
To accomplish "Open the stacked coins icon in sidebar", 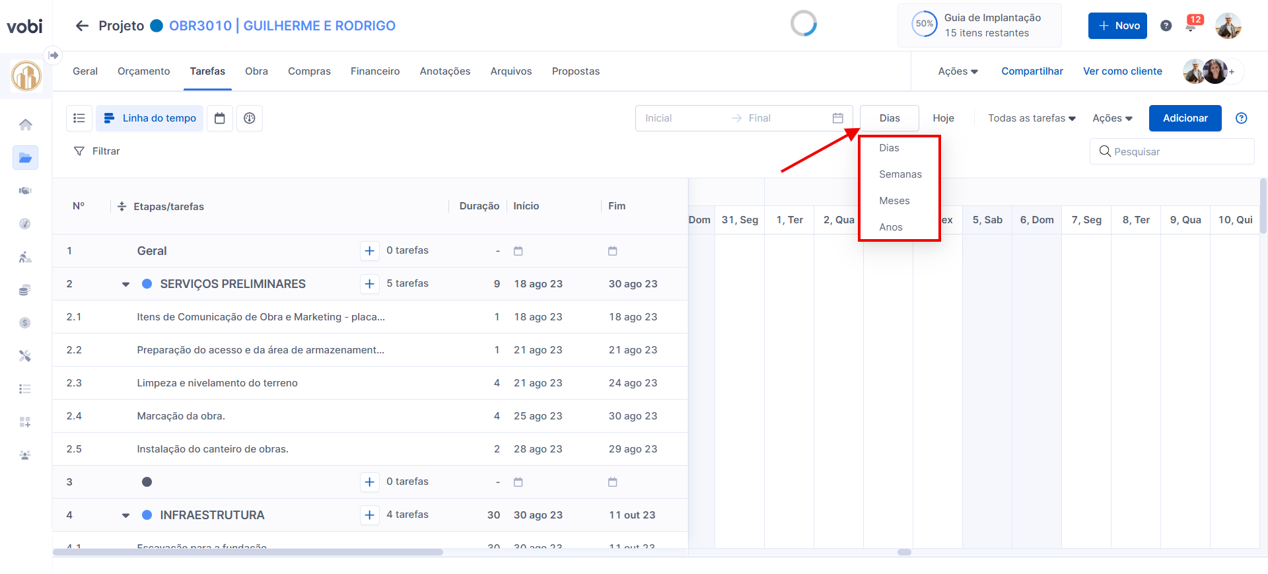I will pyautogui.click(x=25, y=290).
